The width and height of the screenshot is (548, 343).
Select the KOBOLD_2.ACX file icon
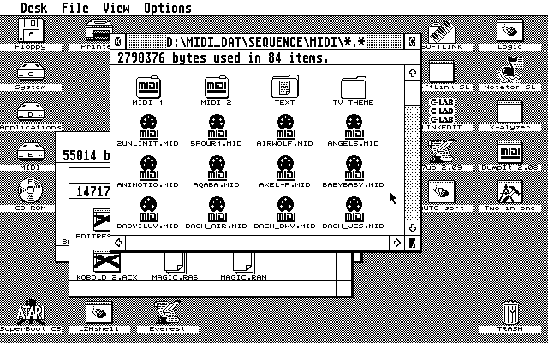pyautogui.click(x=106, y=261)
